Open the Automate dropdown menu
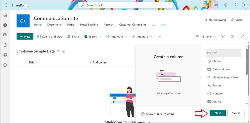Screen dimensions: 250x123 point(116,36)
